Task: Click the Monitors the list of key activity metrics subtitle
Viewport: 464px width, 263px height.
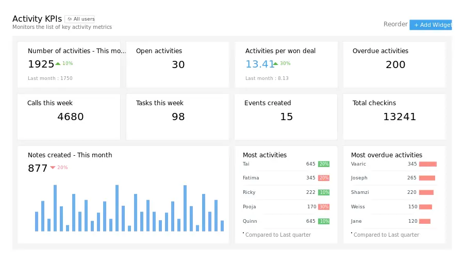Action: tap(62, 27)
